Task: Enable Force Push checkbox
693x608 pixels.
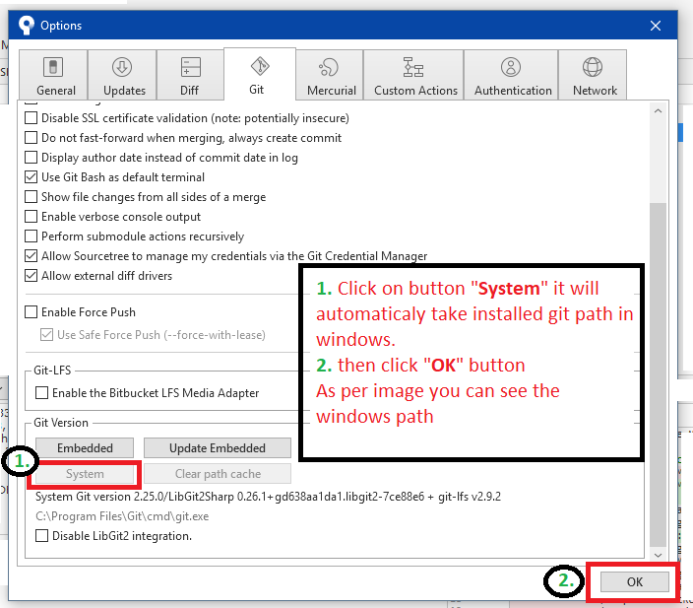Action: [x=31, y=312]
